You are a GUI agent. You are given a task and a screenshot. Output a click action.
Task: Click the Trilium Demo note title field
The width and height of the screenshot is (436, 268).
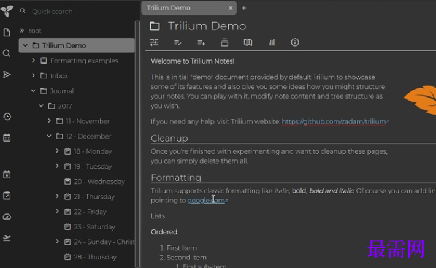207,26
